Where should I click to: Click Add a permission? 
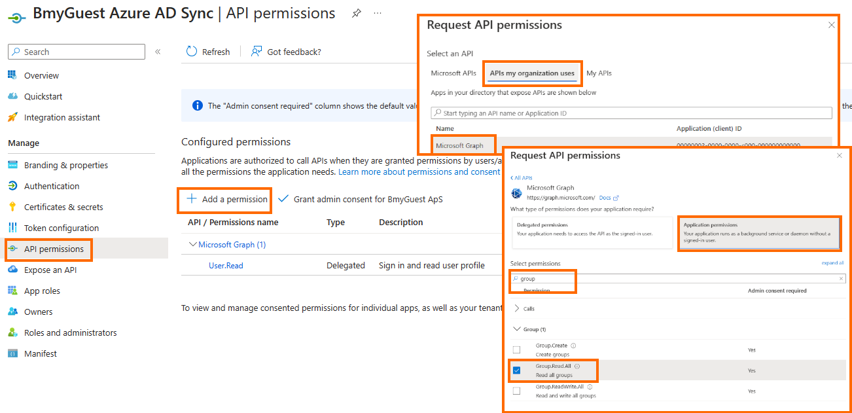[x=227, y=199]
